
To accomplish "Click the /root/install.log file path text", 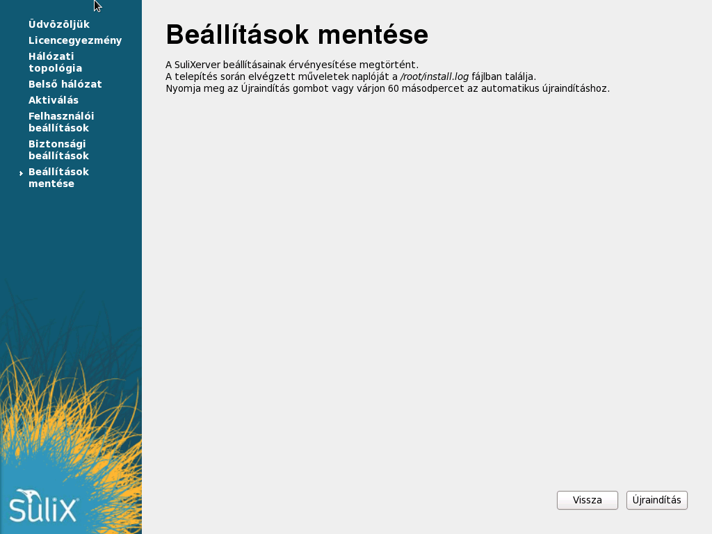I will pos(434,76).
